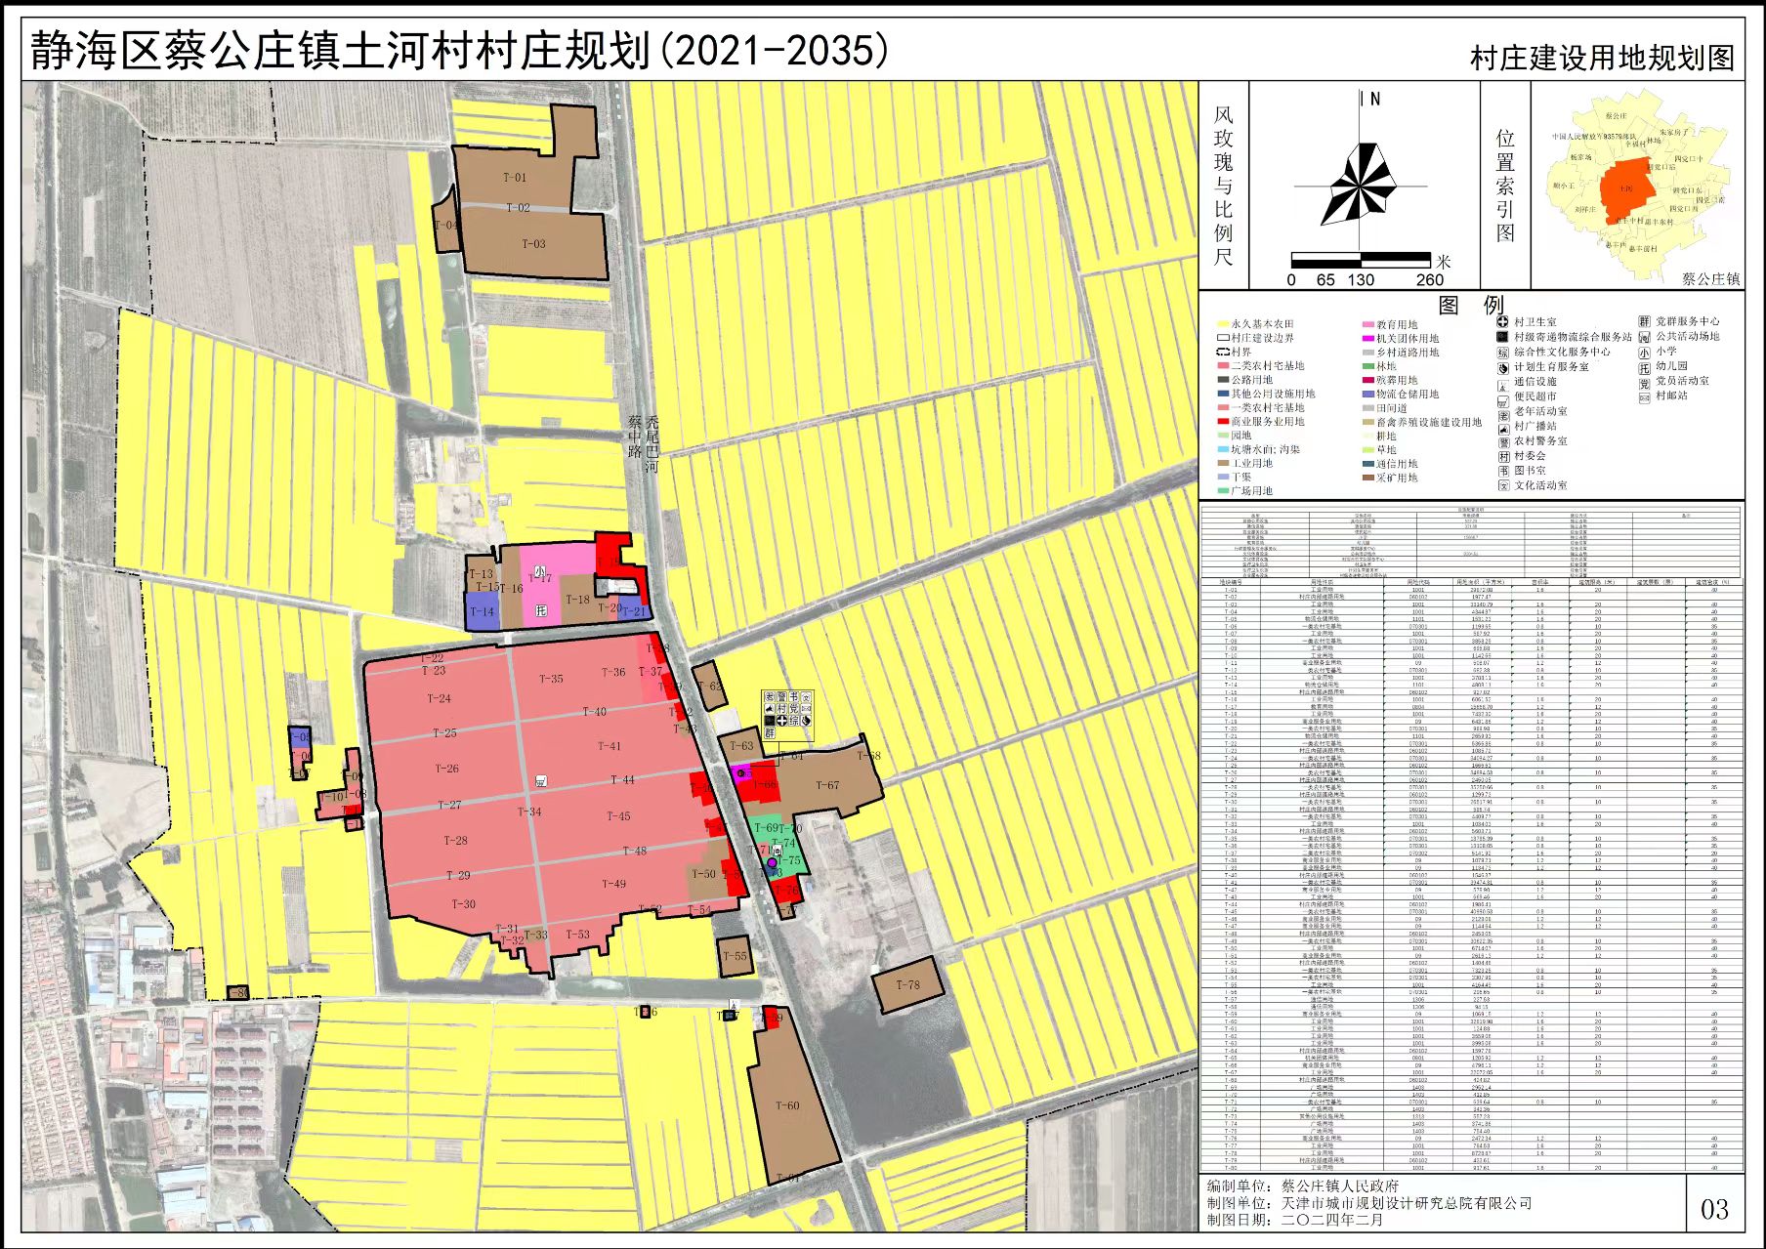Select the 党员活动室 legend icon
Screen dimensions: 1766x1249
tap(1644, 382)
